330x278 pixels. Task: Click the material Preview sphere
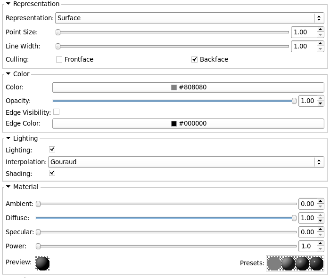coord(42,263)
